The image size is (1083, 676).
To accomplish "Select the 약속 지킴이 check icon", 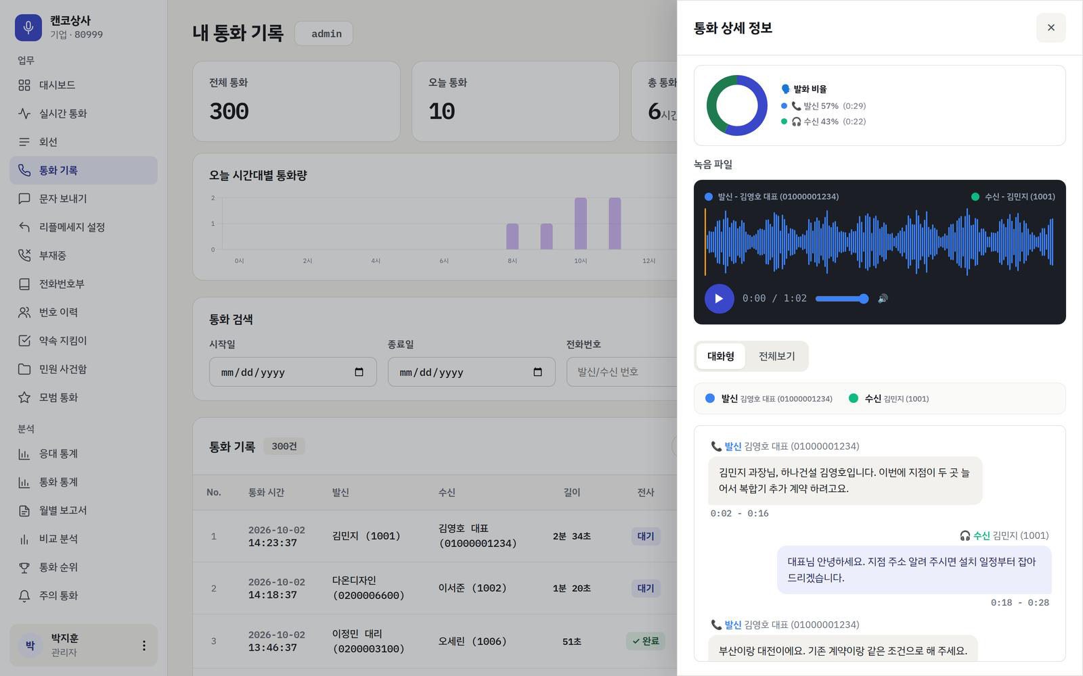I will [24, 341].
